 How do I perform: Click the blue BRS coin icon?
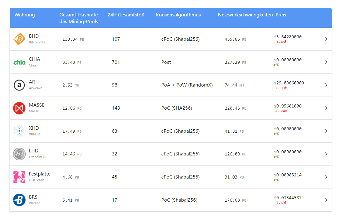[19, 200]
